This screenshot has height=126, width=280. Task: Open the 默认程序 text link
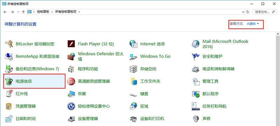coord(210,94)
